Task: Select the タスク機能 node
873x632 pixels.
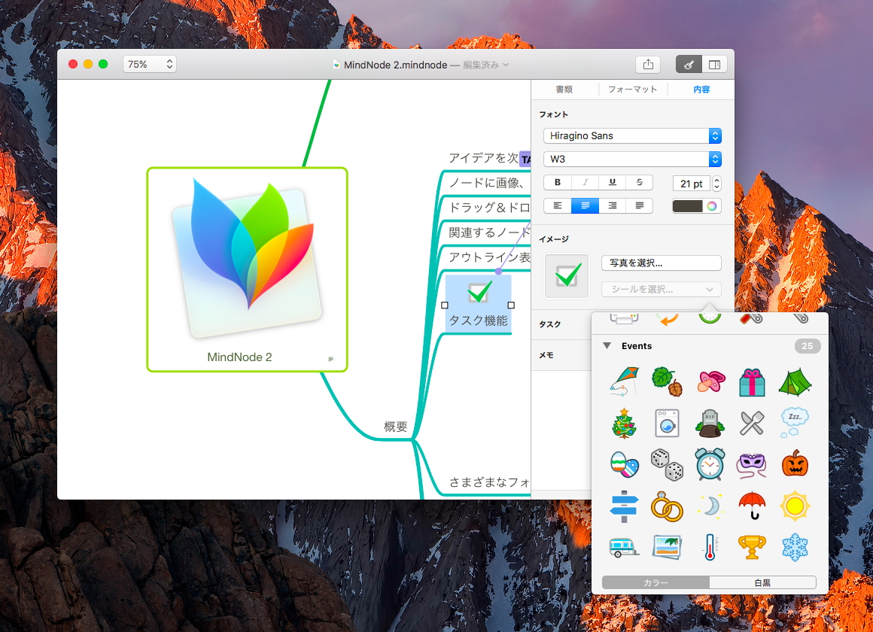Action: point(478,304)
